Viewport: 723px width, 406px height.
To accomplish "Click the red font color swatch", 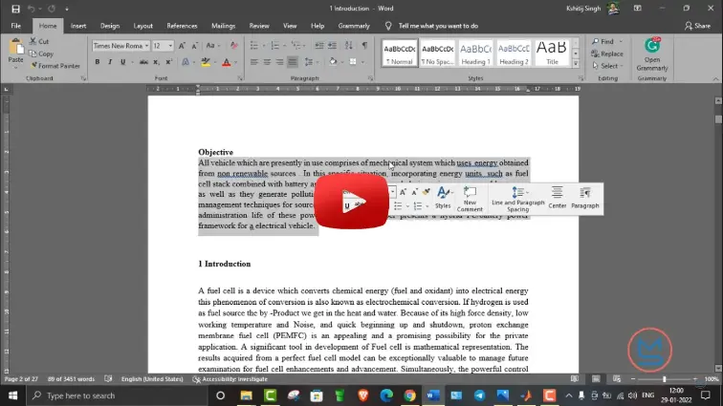I will (x=227, y=62).
